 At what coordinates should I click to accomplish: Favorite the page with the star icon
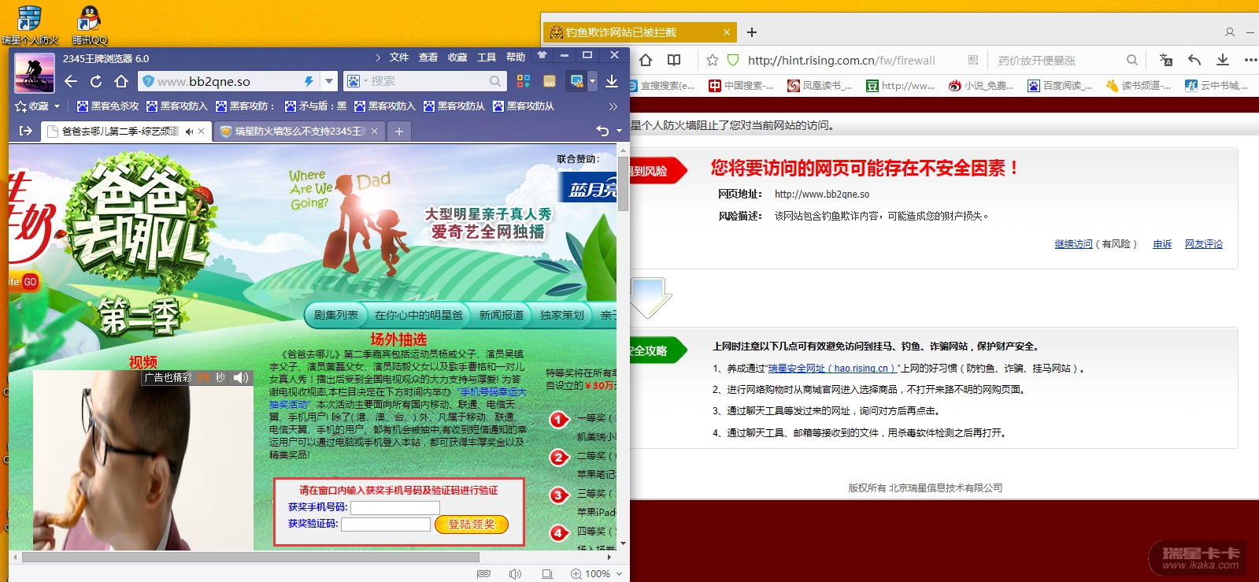coord(713,61)
